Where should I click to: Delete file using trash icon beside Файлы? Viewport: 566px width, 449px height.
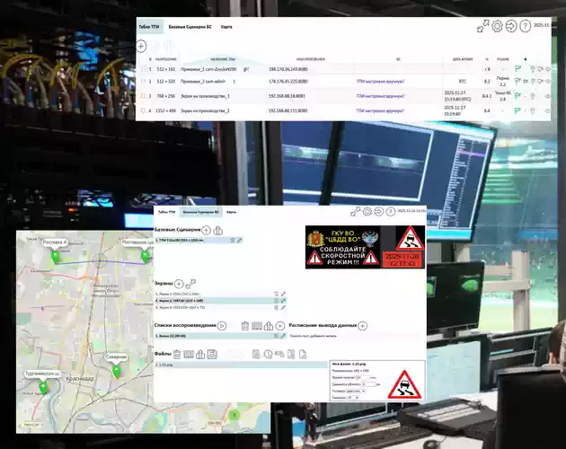[178, 355]
